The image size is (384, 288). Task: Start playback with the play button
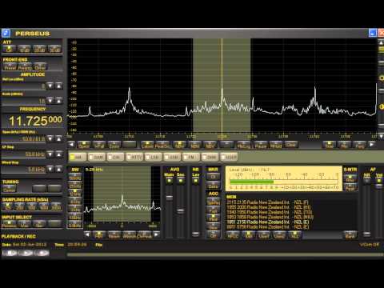(x=26, y=253)
